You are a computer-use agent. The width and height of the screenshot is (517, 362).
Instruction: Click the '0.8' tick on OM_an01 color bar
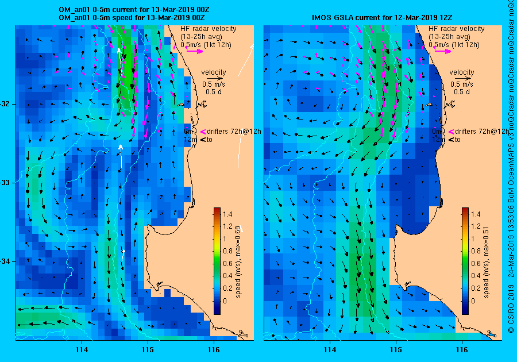click(227, 251)
